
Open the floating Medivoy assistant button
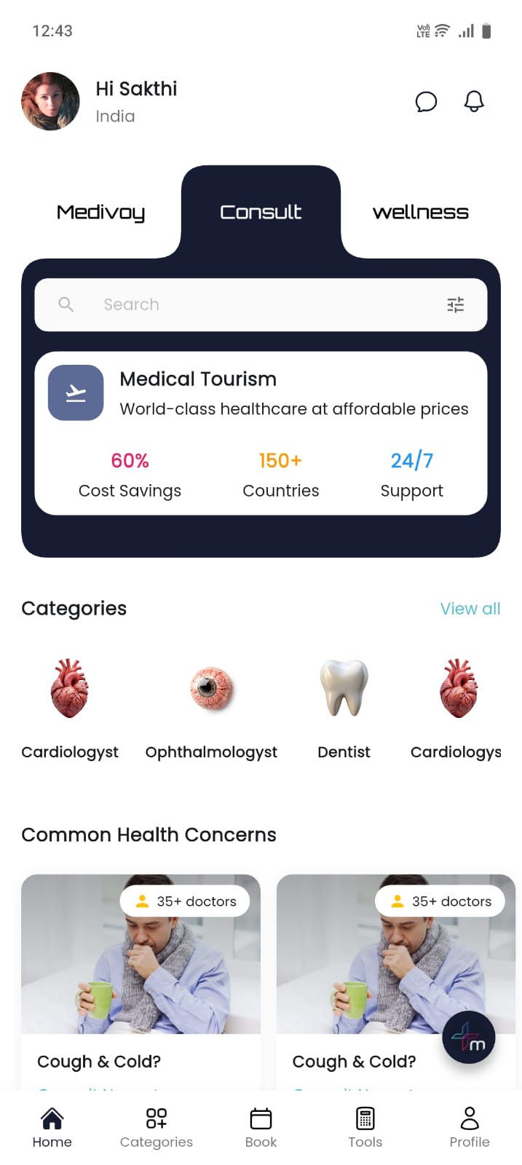click(x=468, y=1038)
